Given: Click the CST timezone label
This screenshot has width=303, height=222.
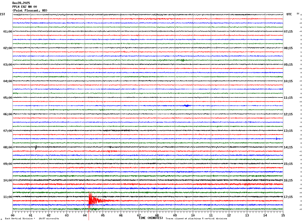Looking at the screenshot, I should coord(3,14).
